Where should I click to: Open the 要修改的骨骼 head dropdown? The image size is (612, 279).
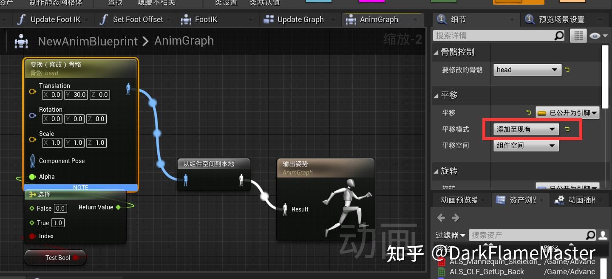527,70
